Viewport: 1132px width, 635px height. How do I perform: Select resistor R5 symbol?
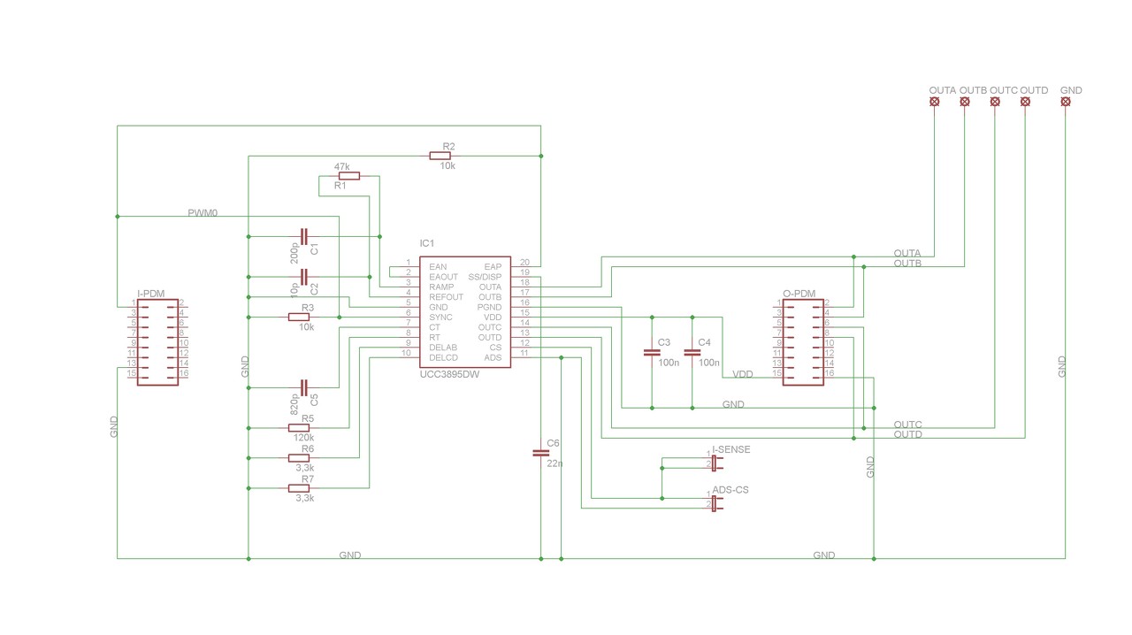[299, 427]
